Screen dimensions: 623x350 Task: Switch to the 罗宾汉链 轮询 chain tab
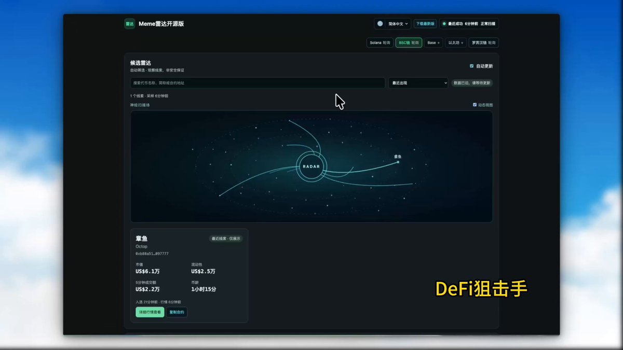coord(484,43)
